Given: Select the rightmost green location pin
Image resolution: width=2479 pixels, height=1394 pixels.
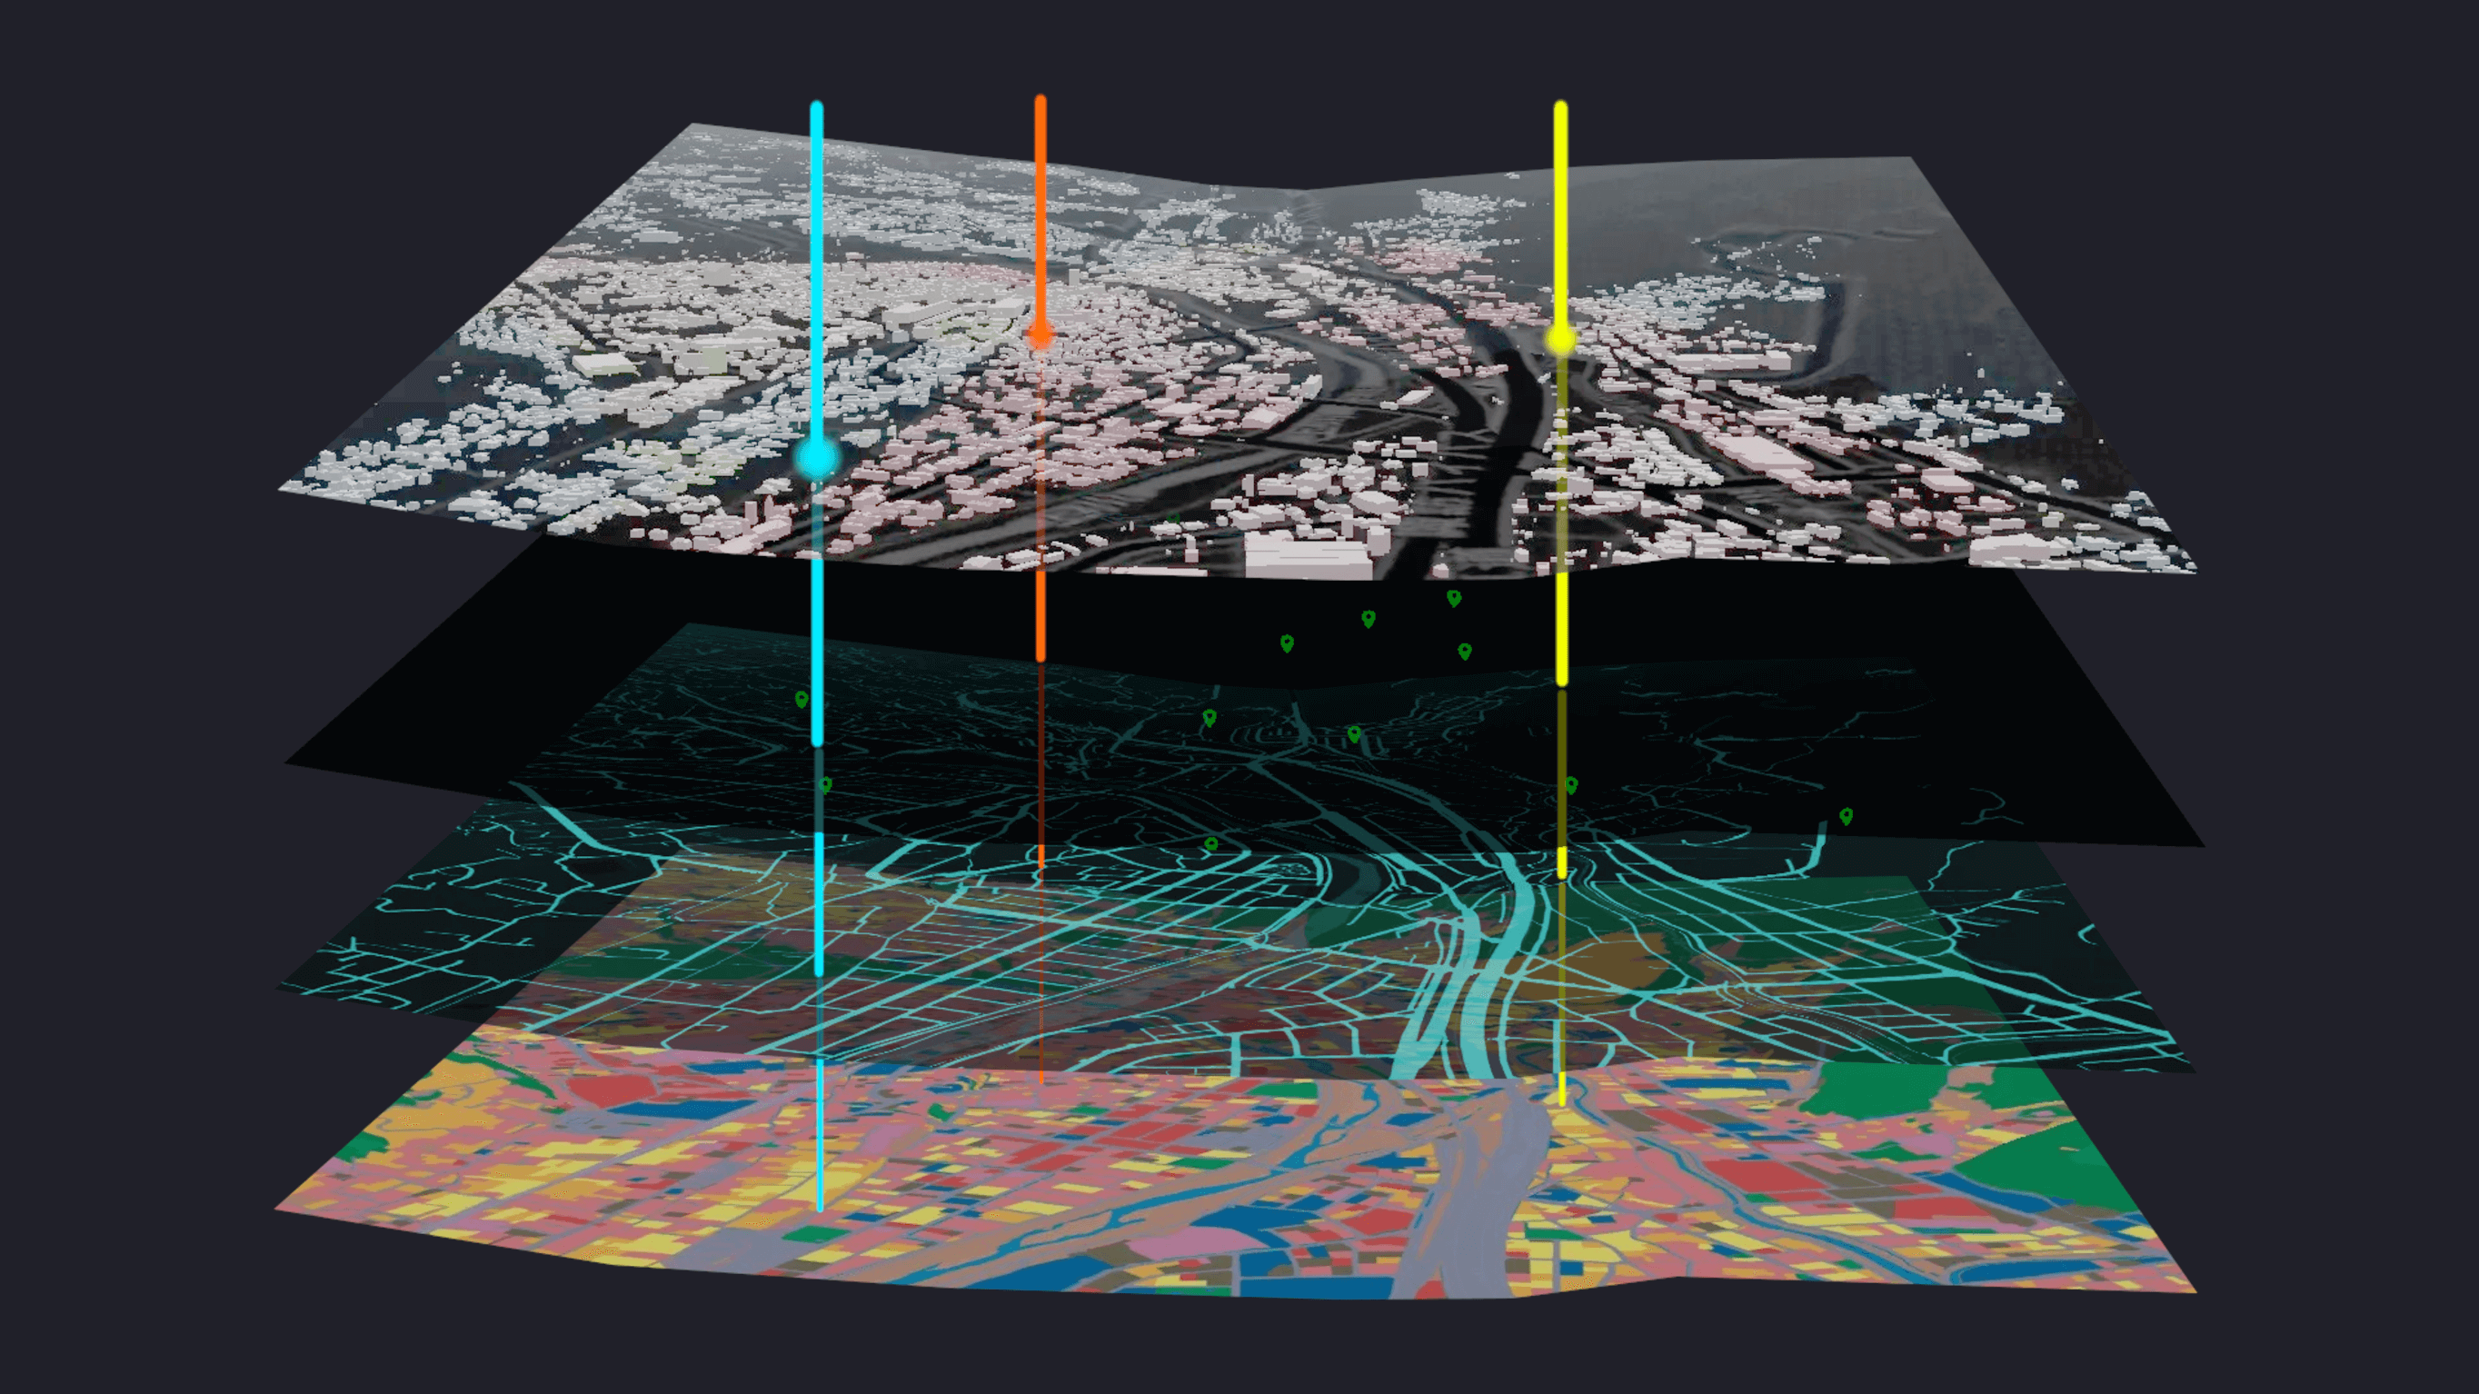Looking at the screenshot, I should (x=1845, y=816).
